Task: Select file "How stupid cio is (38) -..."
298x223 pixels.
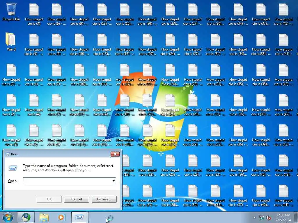Action: coord(261,44)
